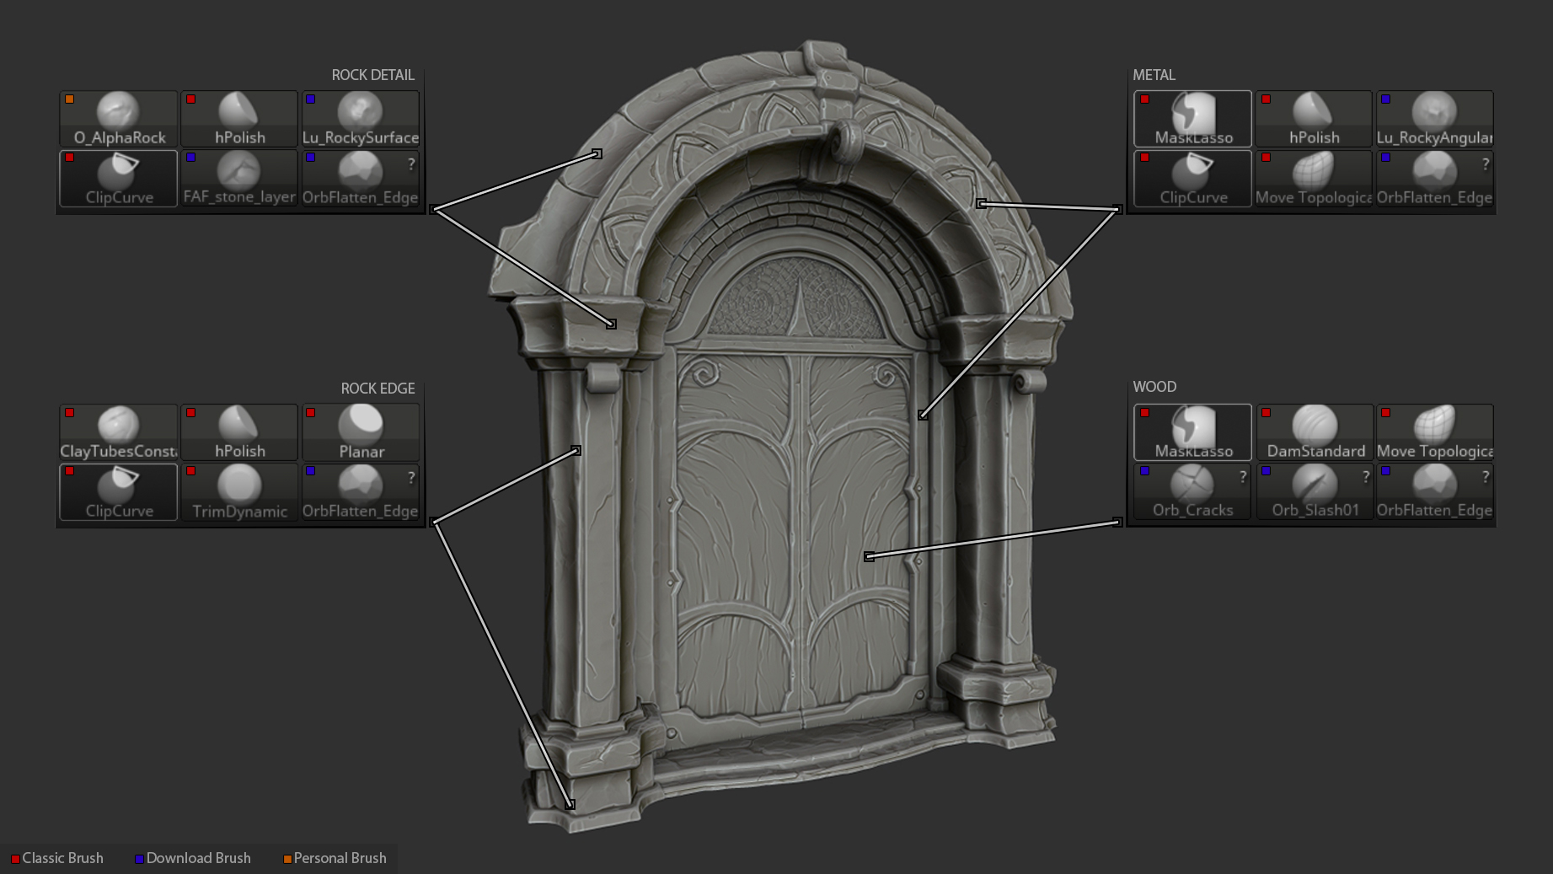Pick the Lu_RockySurface brush

pyautogui.click(x=361, y=119)
